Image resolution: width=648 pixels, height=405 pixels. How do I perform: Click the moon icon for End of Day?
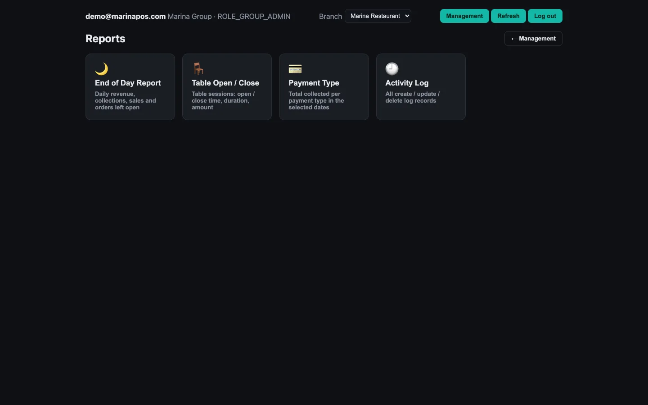[x=102, y=69]
